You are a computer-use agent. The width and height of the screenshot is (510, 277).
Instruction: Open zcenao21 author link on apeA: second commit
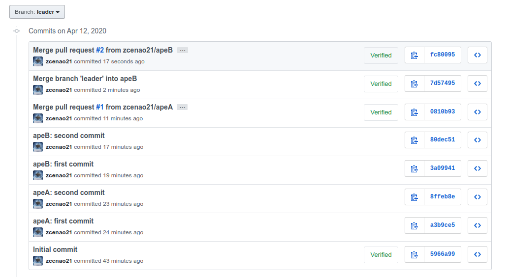(x=59, y=204)
